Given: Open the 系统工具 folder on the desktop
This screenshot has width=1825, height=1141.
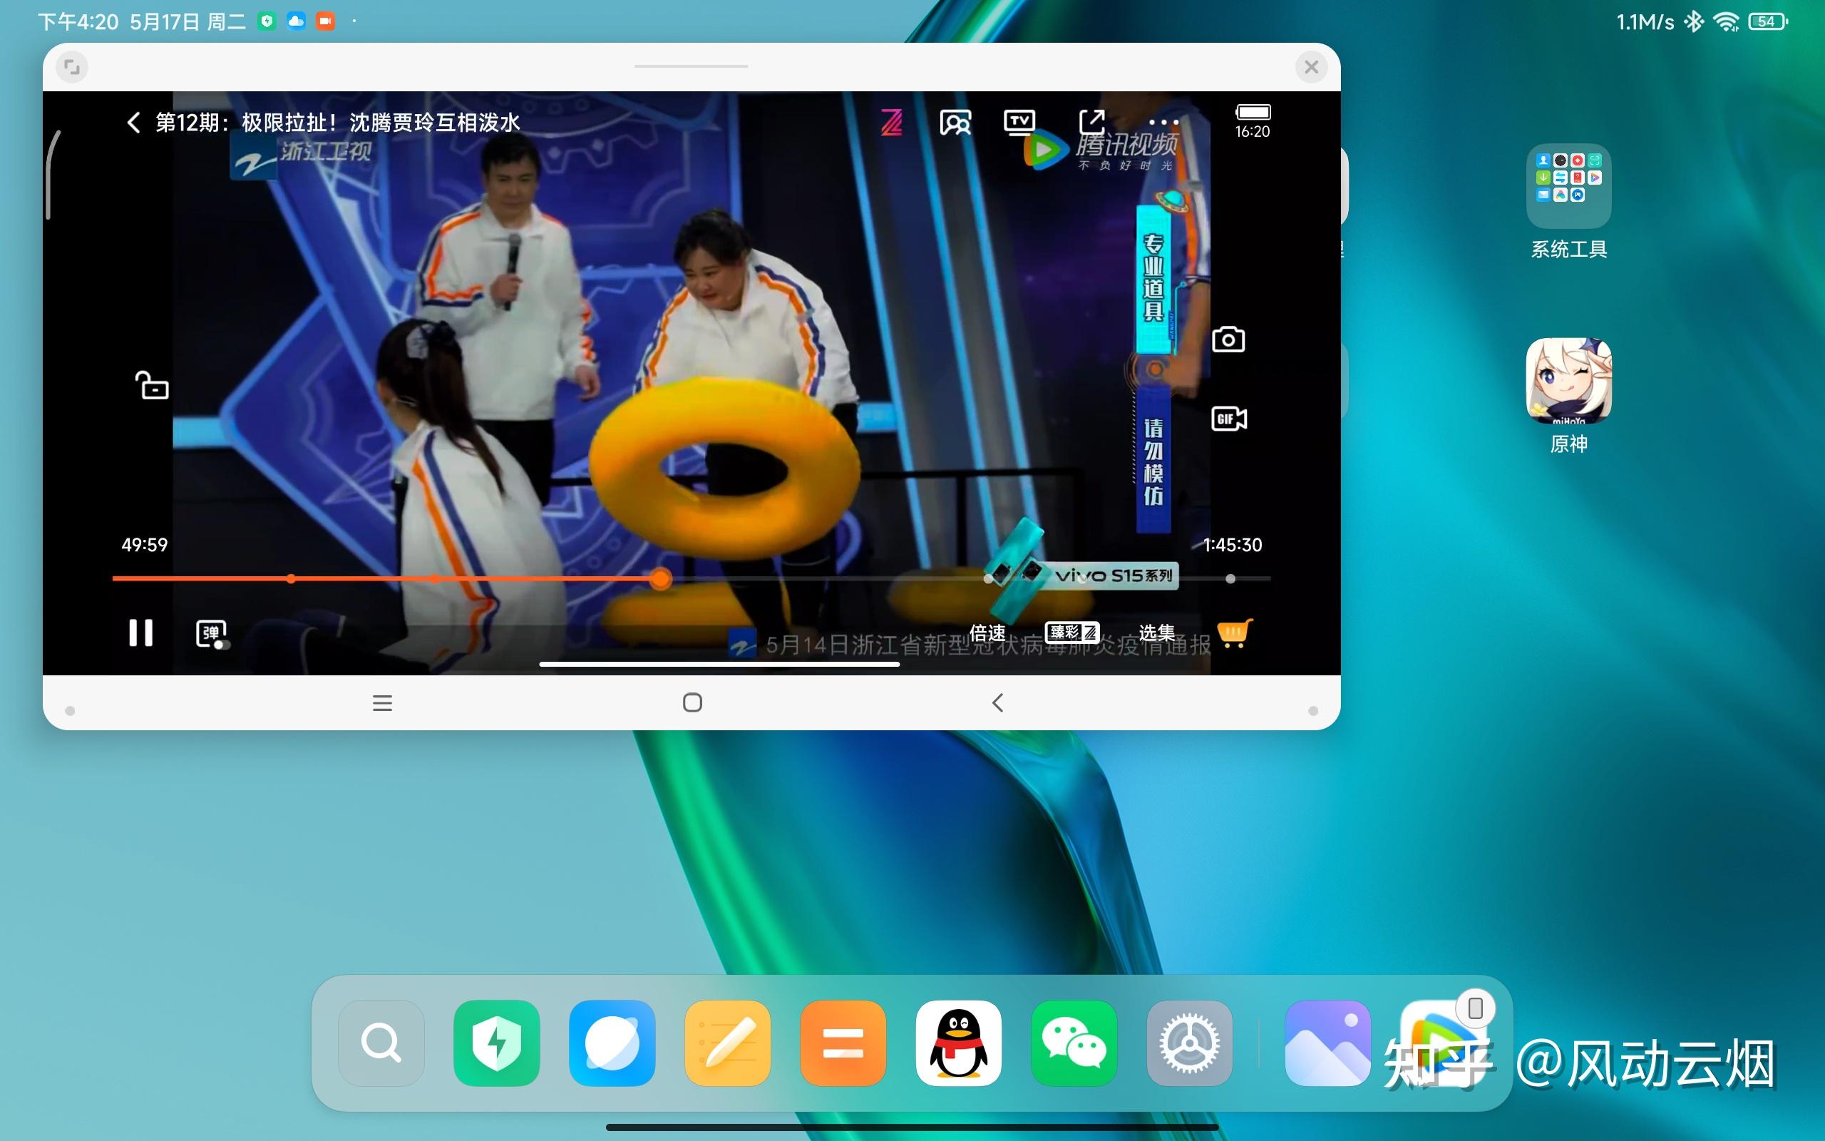Looking at the screenshot, I should pos(1568,186).
